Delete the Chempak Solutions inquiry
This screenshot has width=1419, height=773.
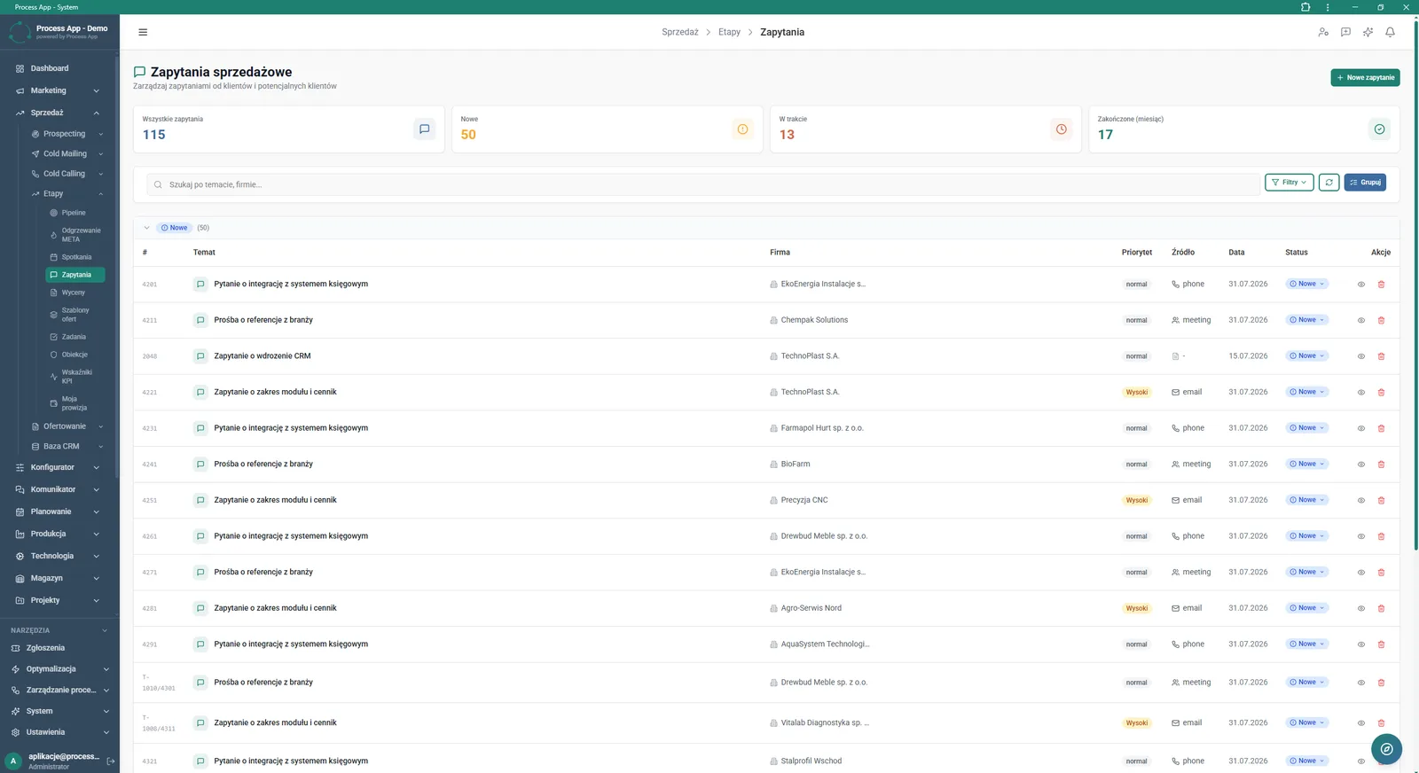pos(1381,320)
